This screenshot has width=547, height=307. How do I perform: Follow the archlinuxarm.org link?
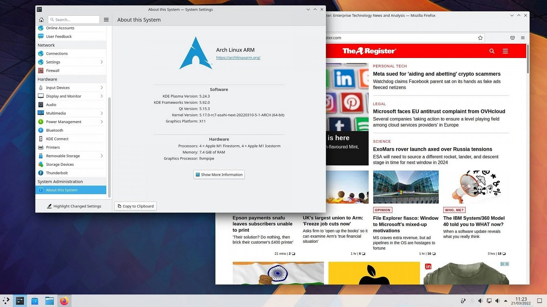tap(238, 57)
